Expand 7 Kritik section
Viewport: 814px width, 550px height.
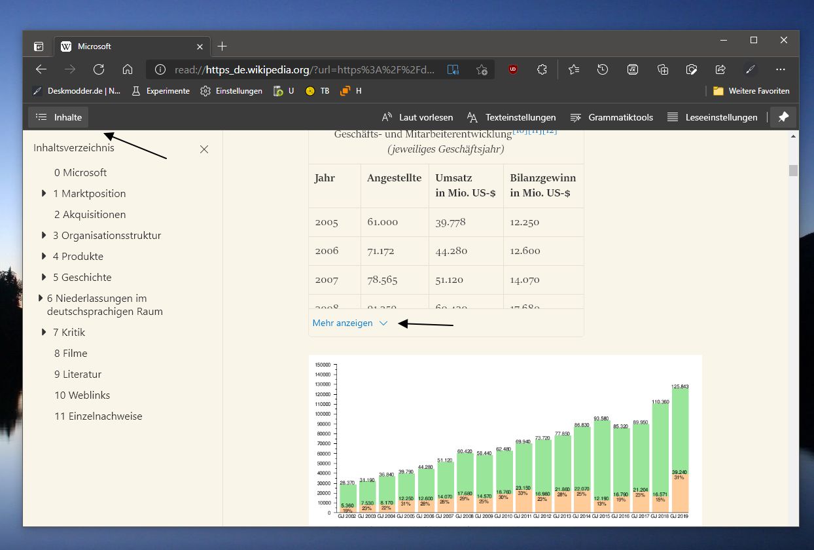43,332
